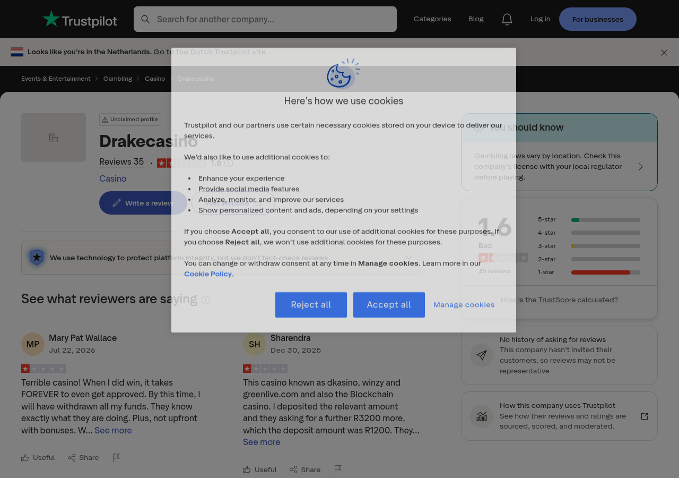Click the paper plane icon in review history card
This screenshot has height=478, width=679.
482,355
